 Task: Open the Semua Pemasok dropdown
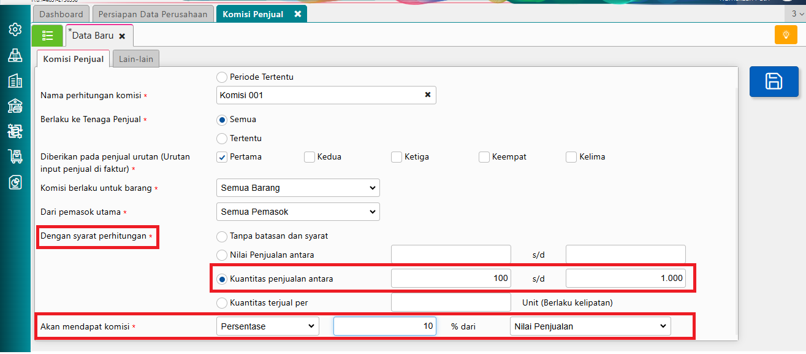coord(298,212)
